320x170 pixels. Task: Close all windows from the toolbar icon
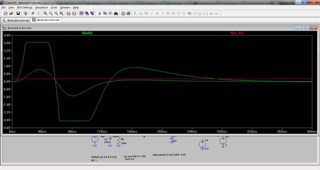pos(92,13)
